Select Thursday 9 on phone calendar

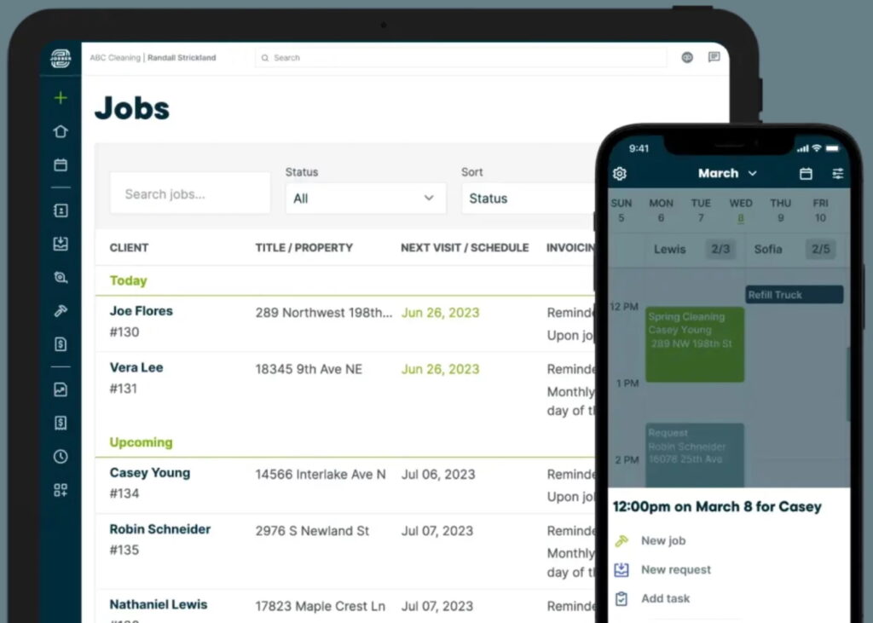(x=781, y=211)
